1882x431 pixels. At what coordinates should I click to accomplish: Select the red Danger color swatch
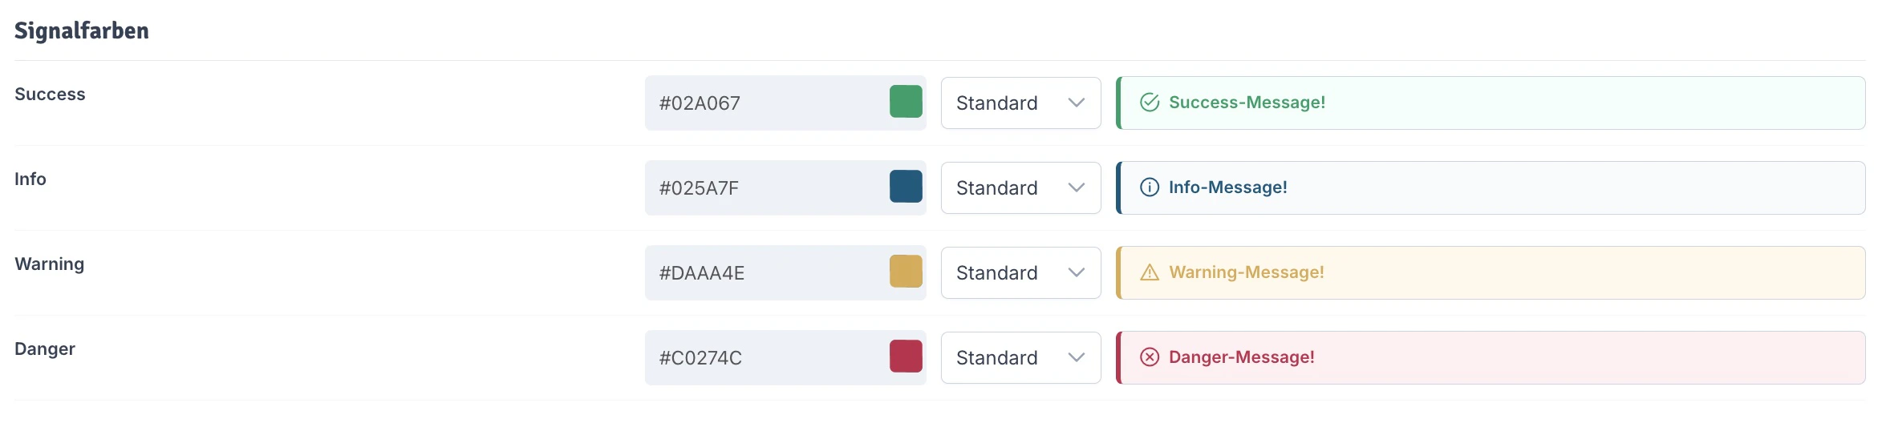906,356
